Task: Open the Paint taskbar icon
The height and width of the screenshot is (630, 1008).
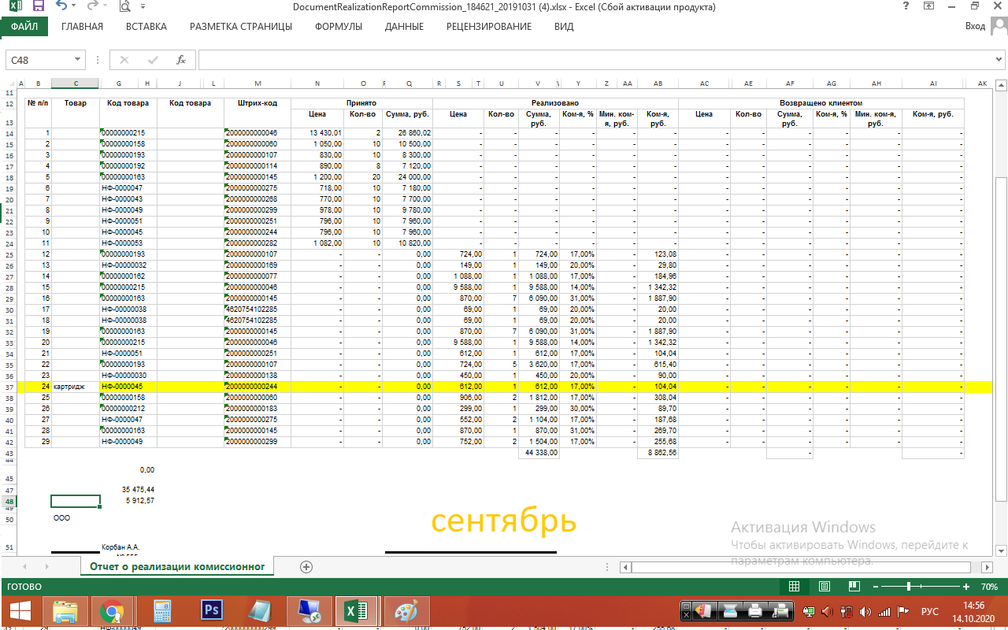Action: [x=406, y=611]
